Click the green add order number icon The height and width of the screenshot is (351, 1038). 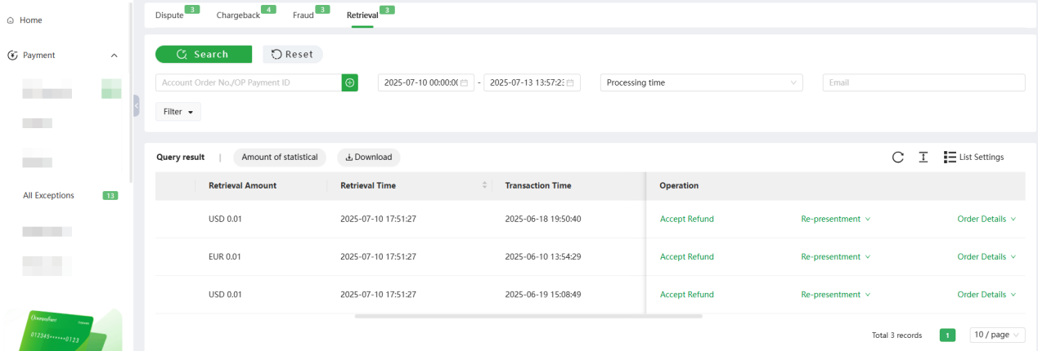pos(350,82)
